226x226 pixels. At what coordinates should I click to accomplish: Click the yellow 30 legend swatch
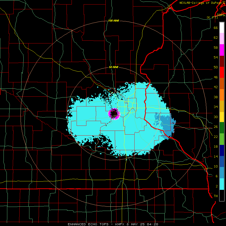pos(222,117)
